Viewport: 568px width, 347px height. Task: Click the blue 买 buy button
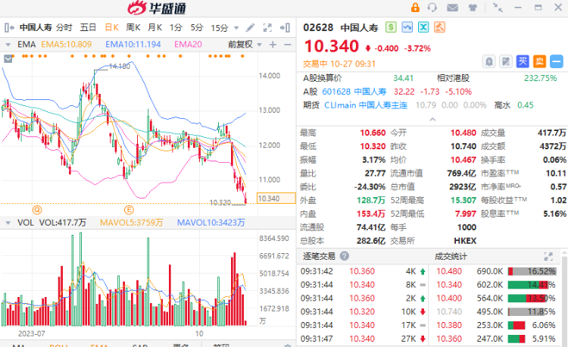coord(523,61)
